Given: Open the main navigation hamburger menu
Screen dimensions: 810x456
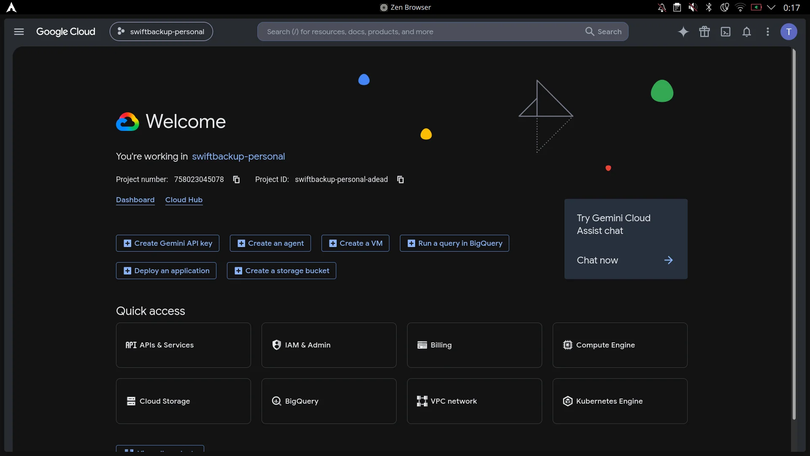Looking at the screenshot, I should point(19,32).
